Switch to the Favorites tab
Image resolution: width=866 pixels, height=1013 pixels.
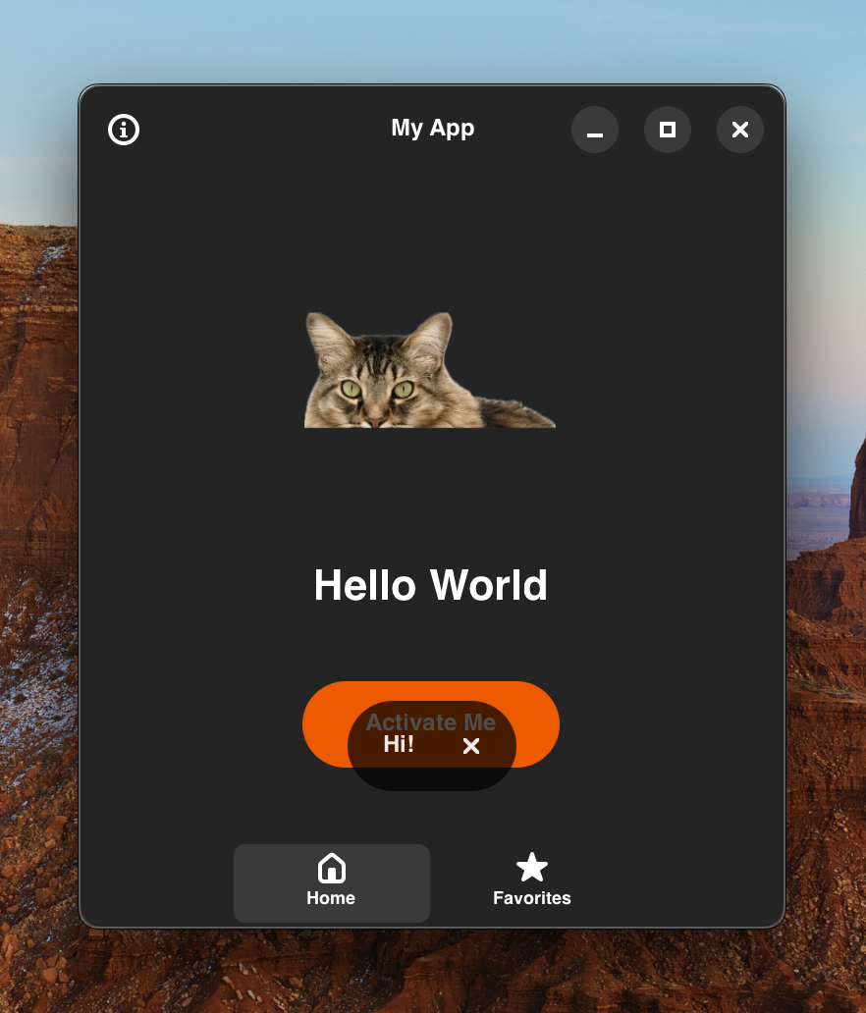click(531, 881)
